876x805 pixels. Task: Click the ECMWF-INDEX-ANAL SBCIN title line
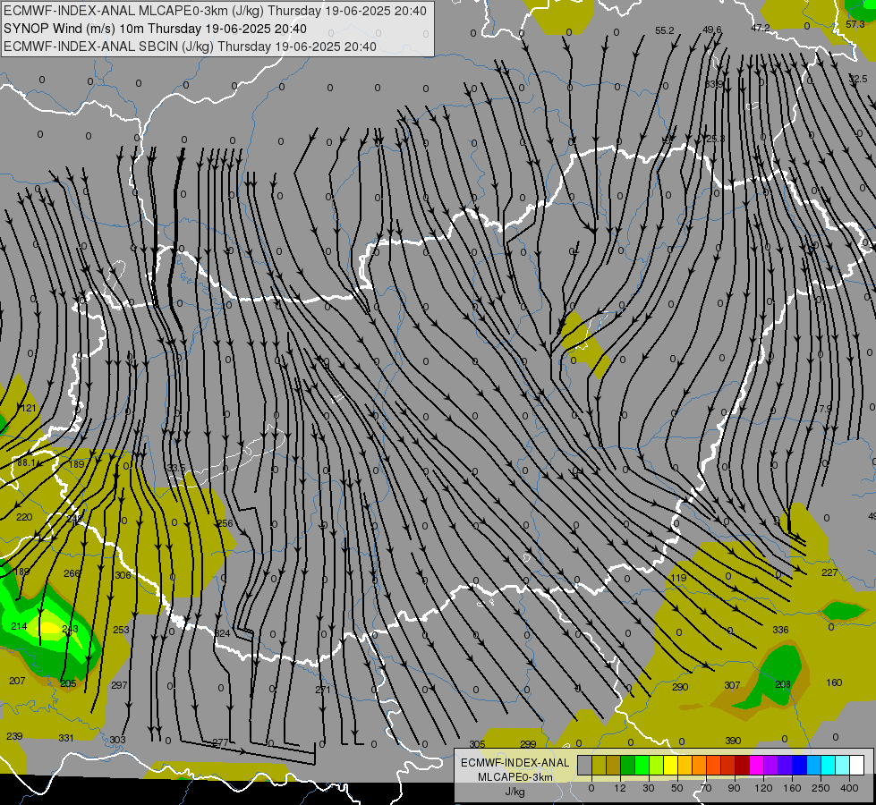pyautogui.click(x=190, y=47)
